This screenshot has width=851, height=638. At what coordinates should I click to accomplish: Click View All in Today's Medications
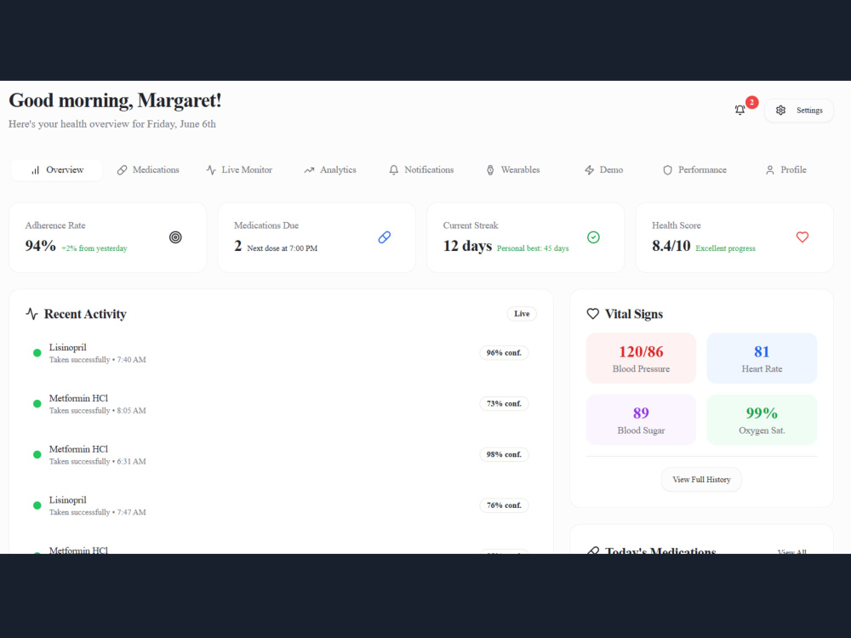[791, 550]
